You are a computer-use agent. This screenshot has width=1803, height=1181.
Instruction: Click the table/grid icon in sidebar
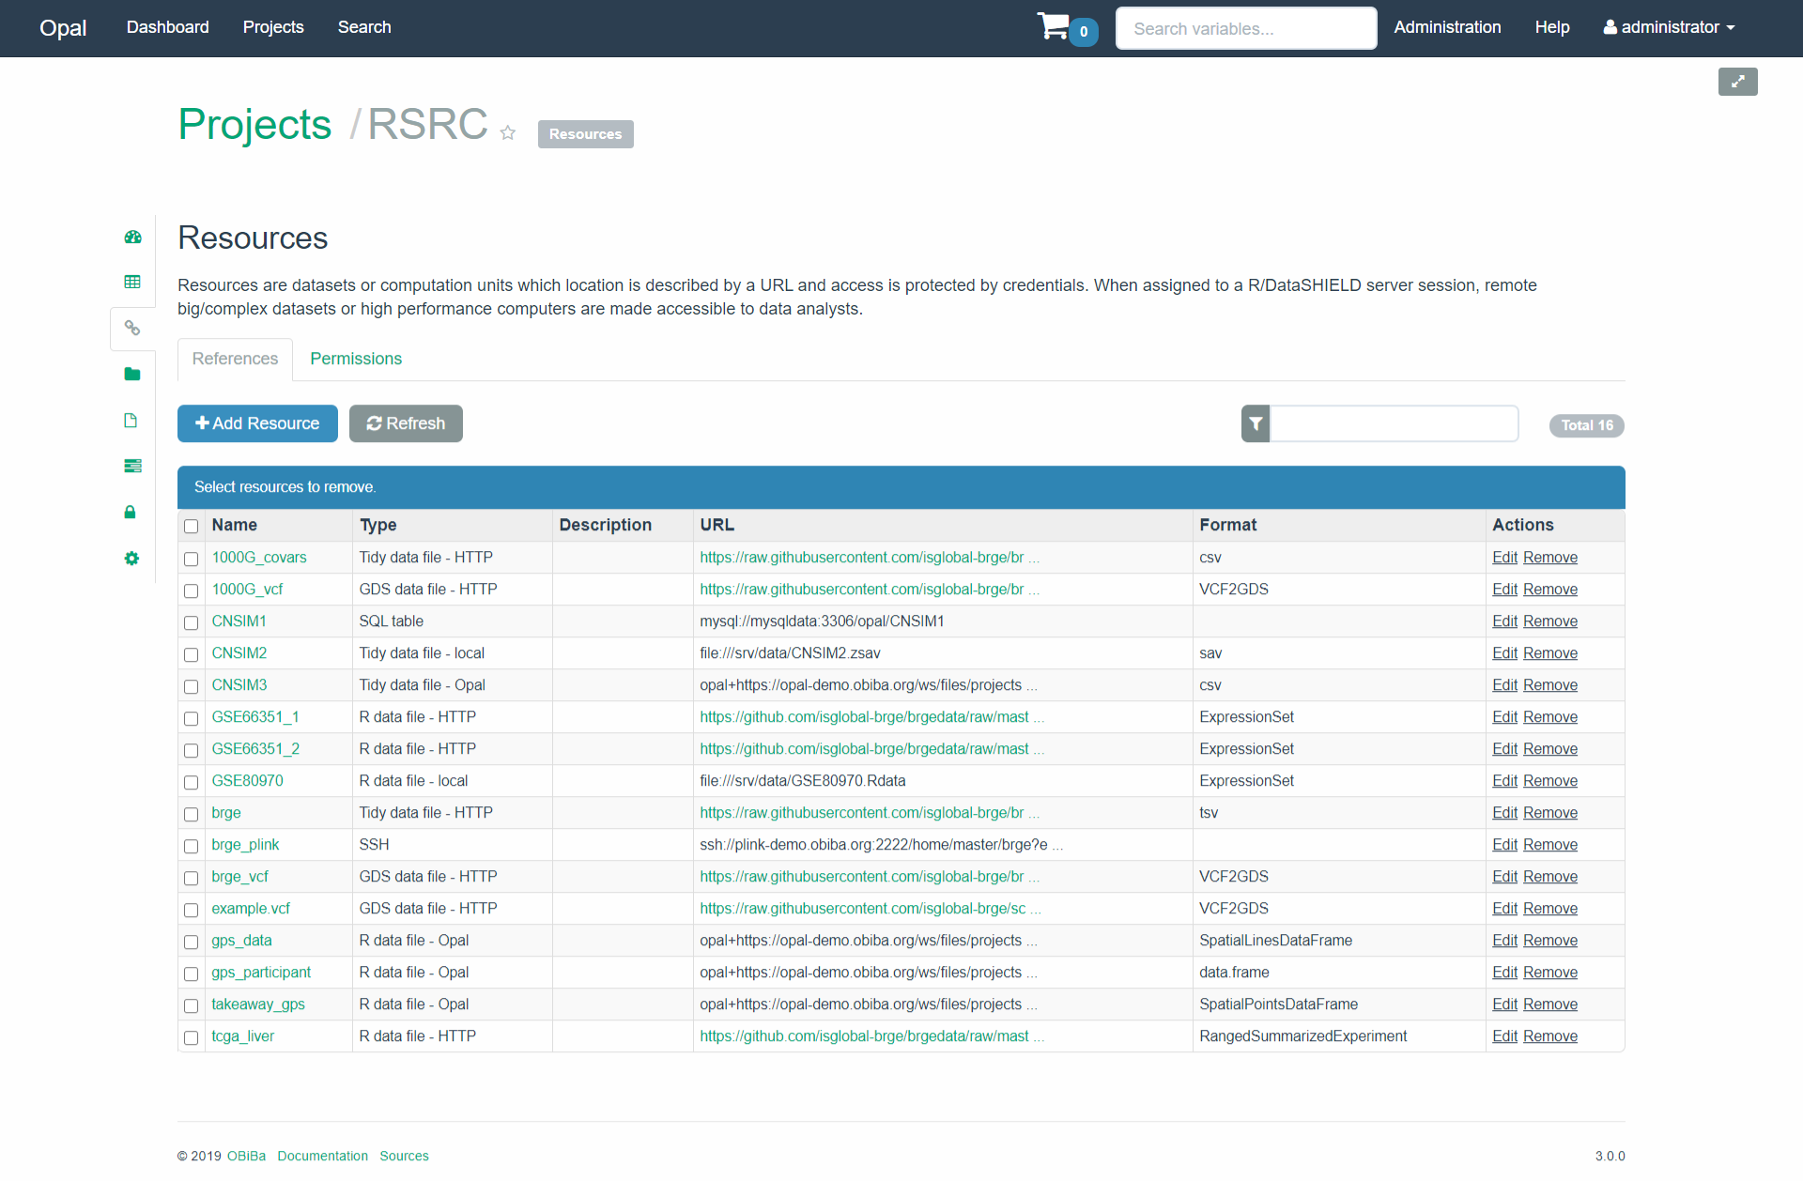coord(131,281)
